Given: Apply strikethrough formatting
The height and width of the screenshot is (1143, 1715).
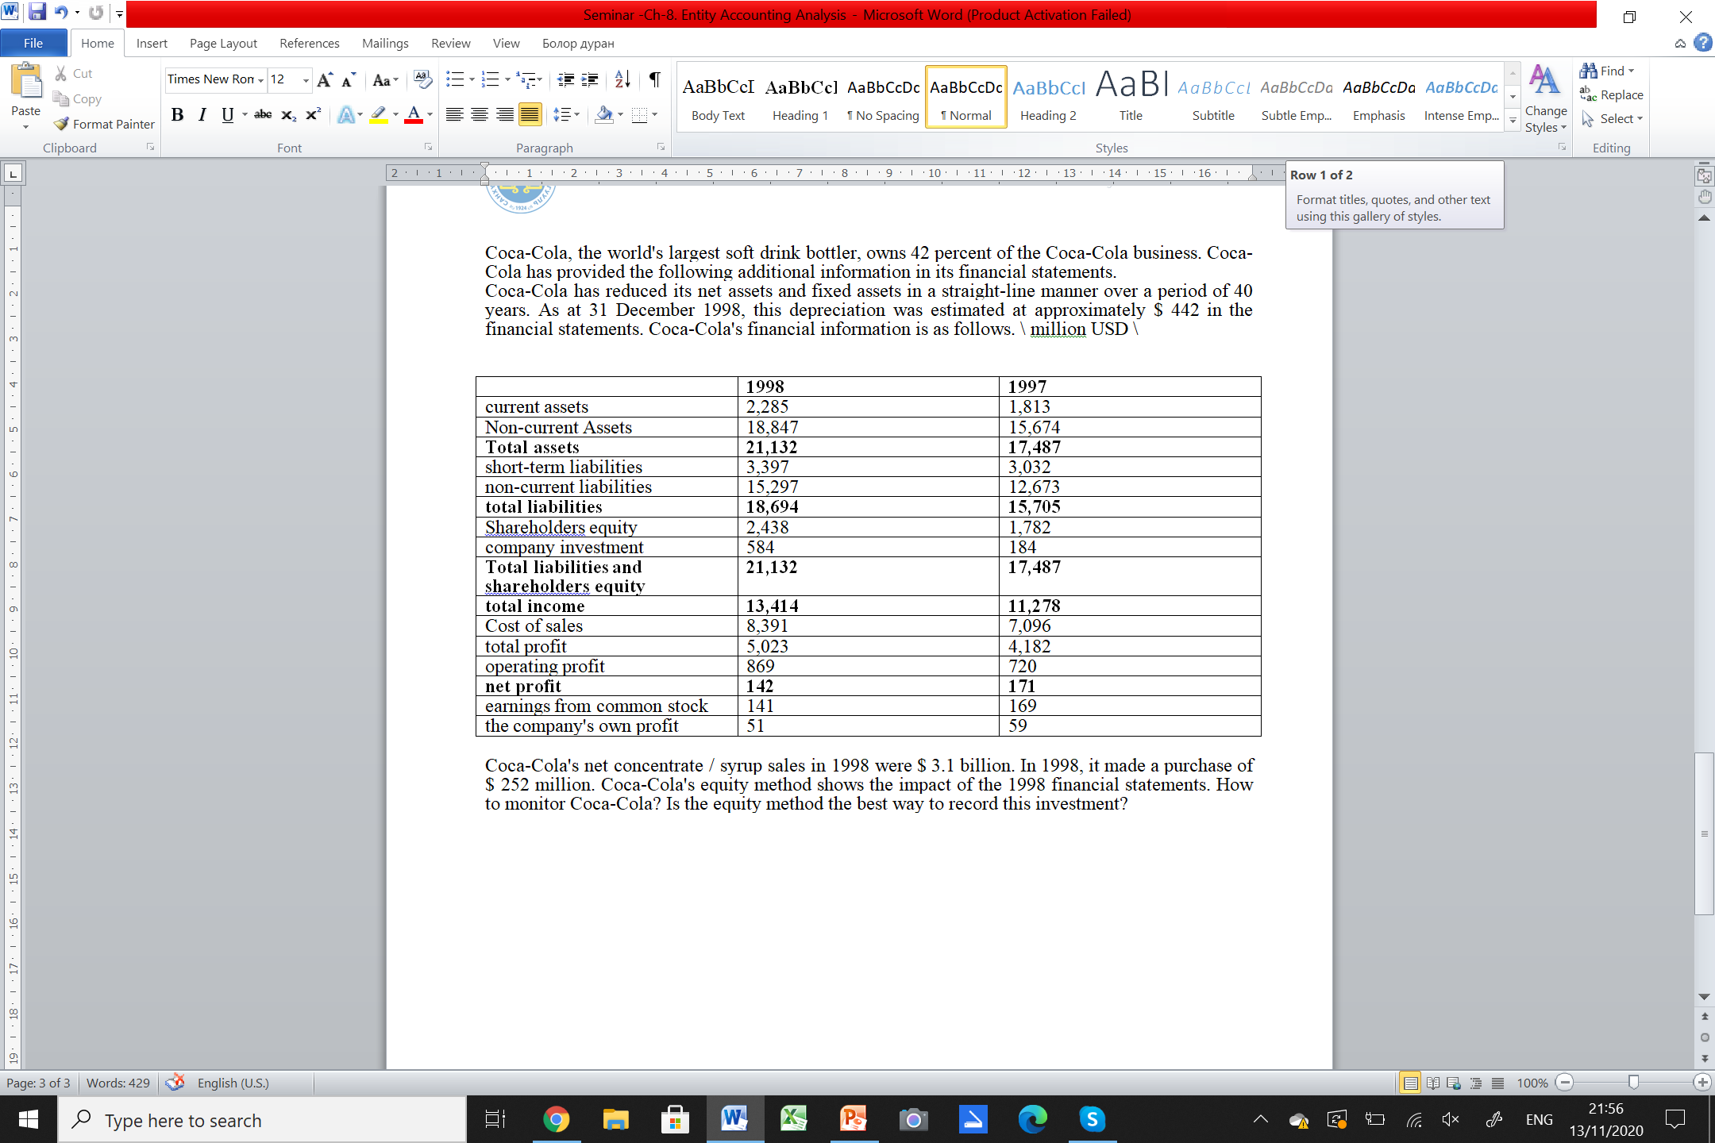Looking at the screenshot, I should pos(263,114).
